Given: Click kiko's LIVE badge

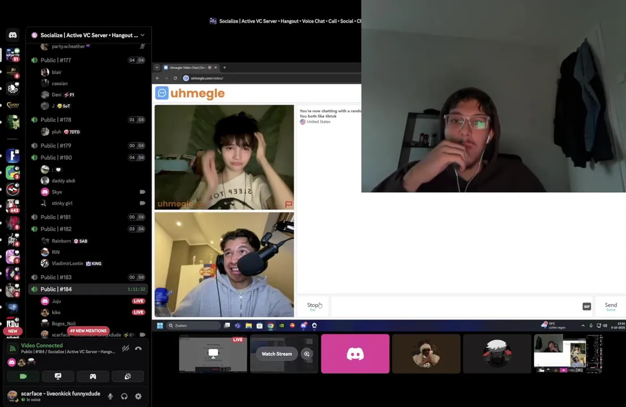Looking at the screenshot, I should 139,312.
